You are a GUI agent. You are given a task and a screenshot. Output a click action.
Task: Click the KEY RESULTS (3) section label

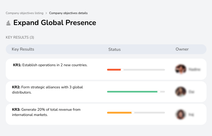pos(20,37)
